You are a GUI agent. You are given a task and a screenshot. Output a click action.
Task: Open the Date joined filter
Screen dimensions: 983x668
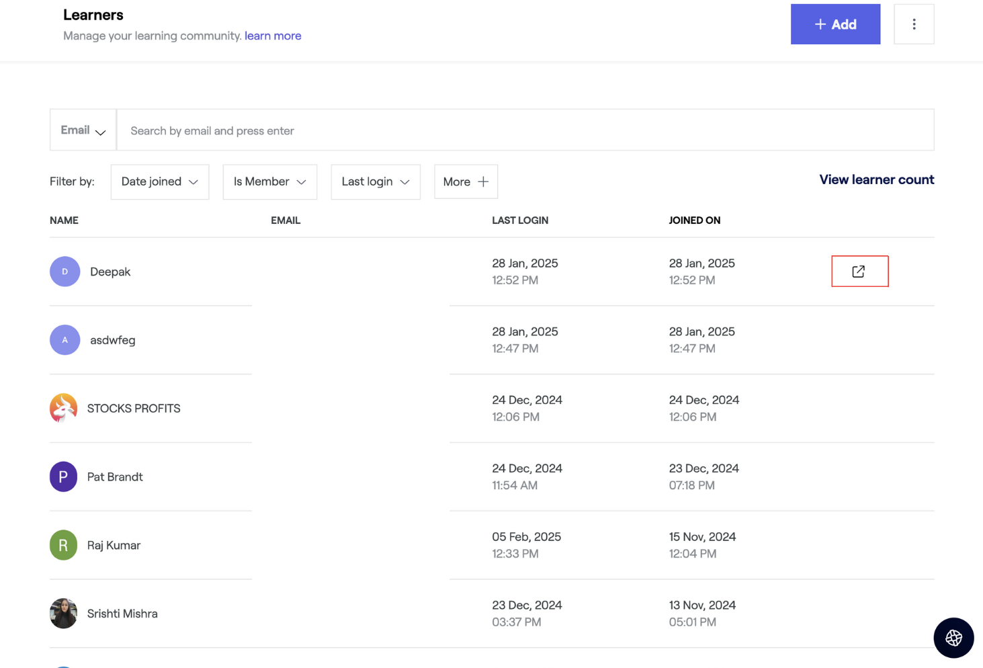[160, 182]
